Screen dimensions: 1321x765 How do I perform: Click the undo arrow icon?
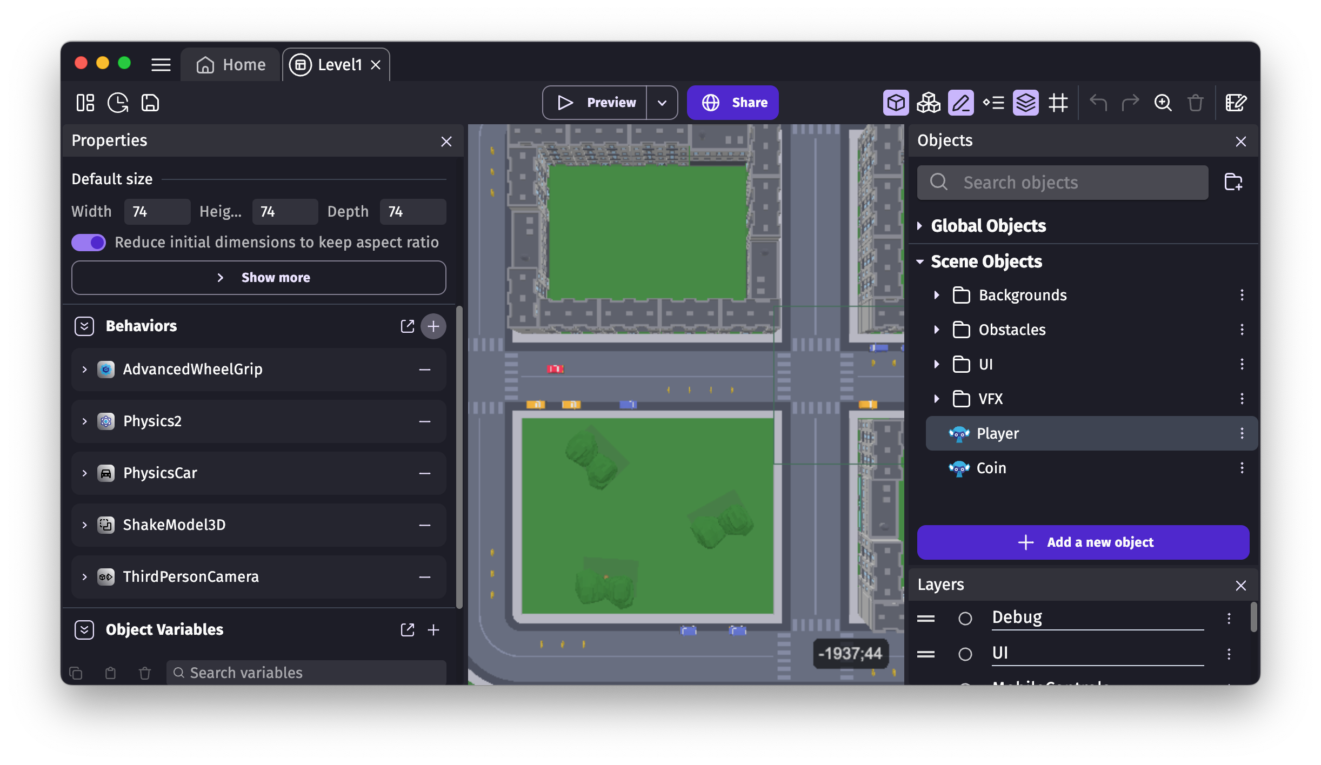(x=1099, y=102)
